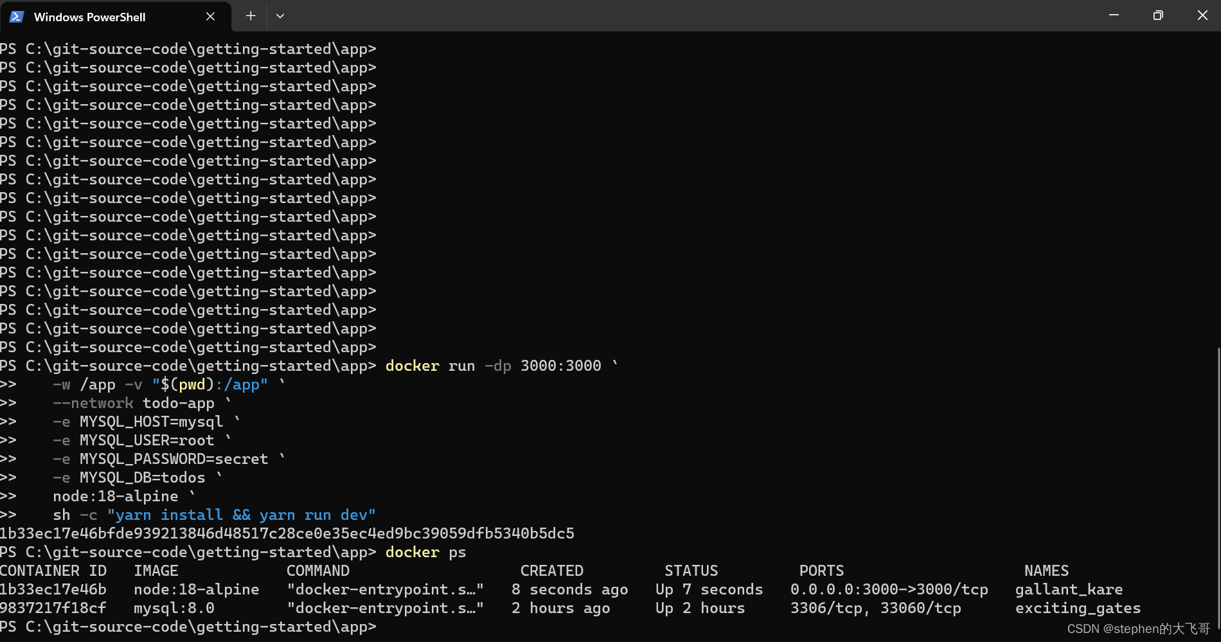The image size is (1221, 642).
Task: Select the Windows PowerShell tab
Action: [116, 17]
